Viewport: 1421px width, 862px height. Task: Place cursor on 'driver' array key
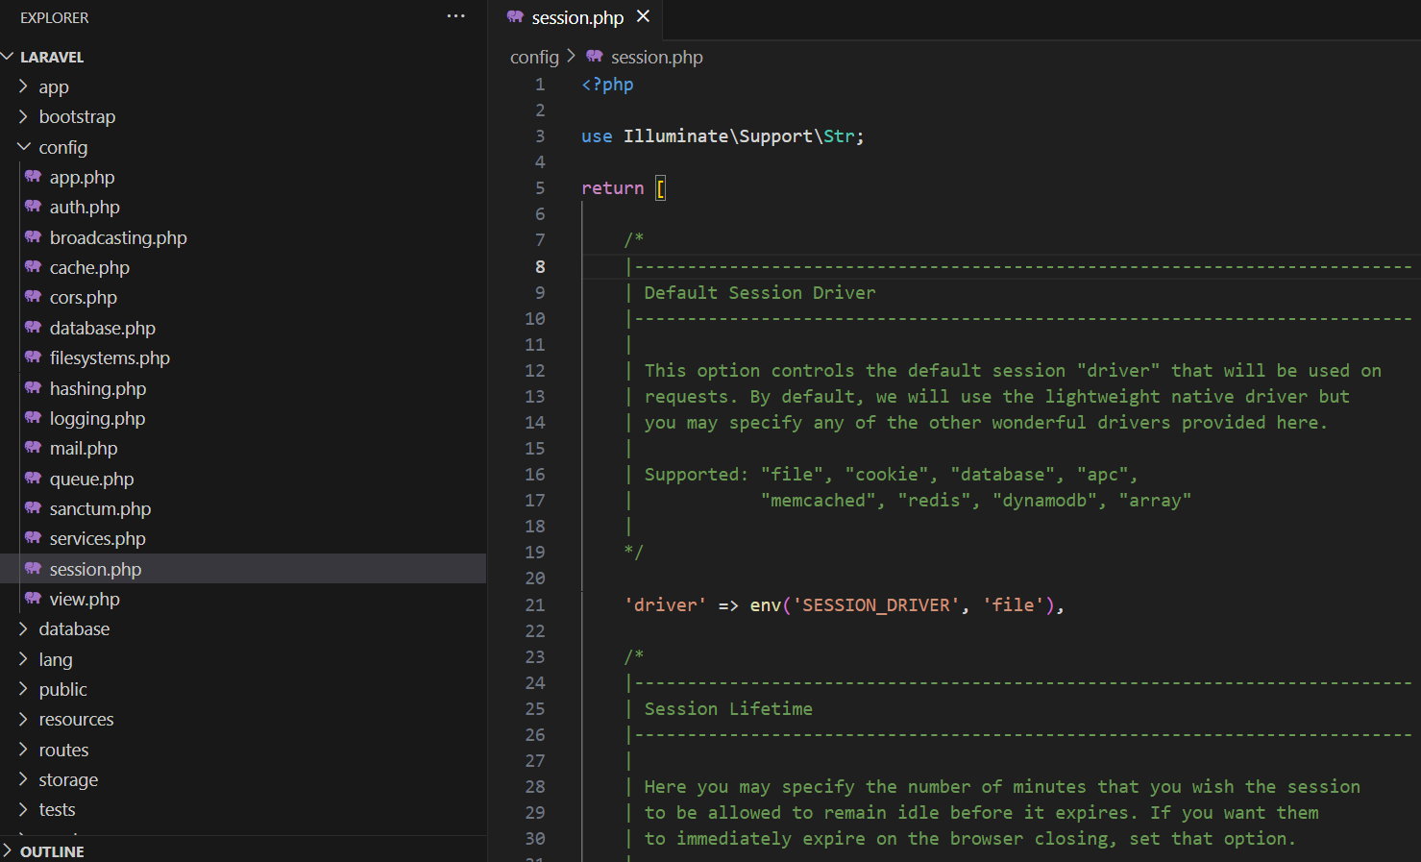[665, 604]
